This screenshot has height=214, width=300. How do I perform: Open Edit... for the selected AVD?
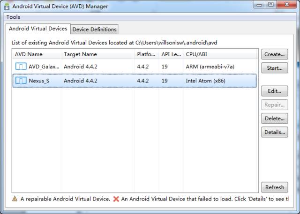point(275,91)
